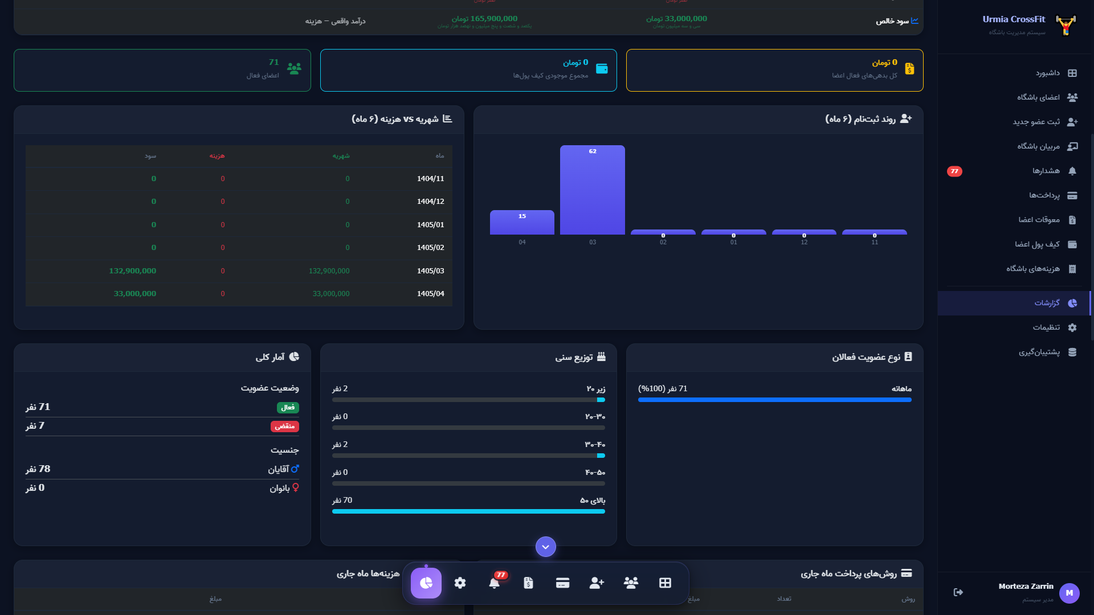The width and height of the screenshot is (1094, 615).
Task: Click cake icon beside توزیع سنی
Action: coord(601,356)
